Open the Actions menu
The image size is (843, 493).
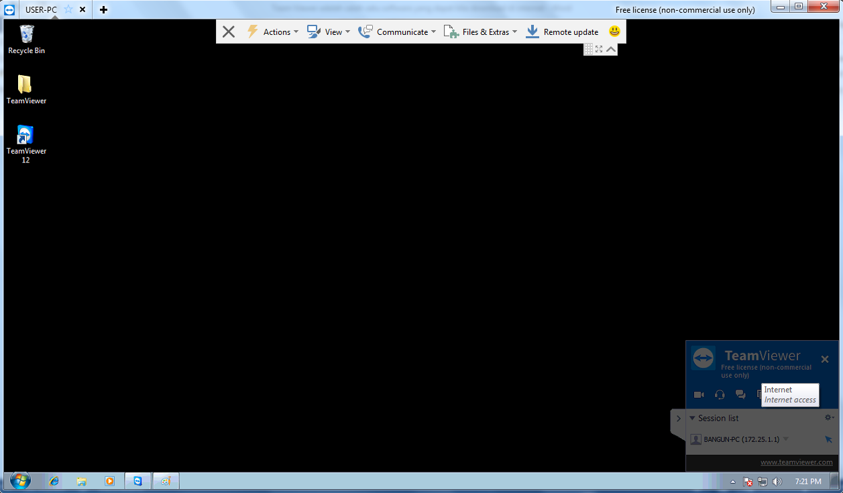pyautogui.click(x=272, y=32)
